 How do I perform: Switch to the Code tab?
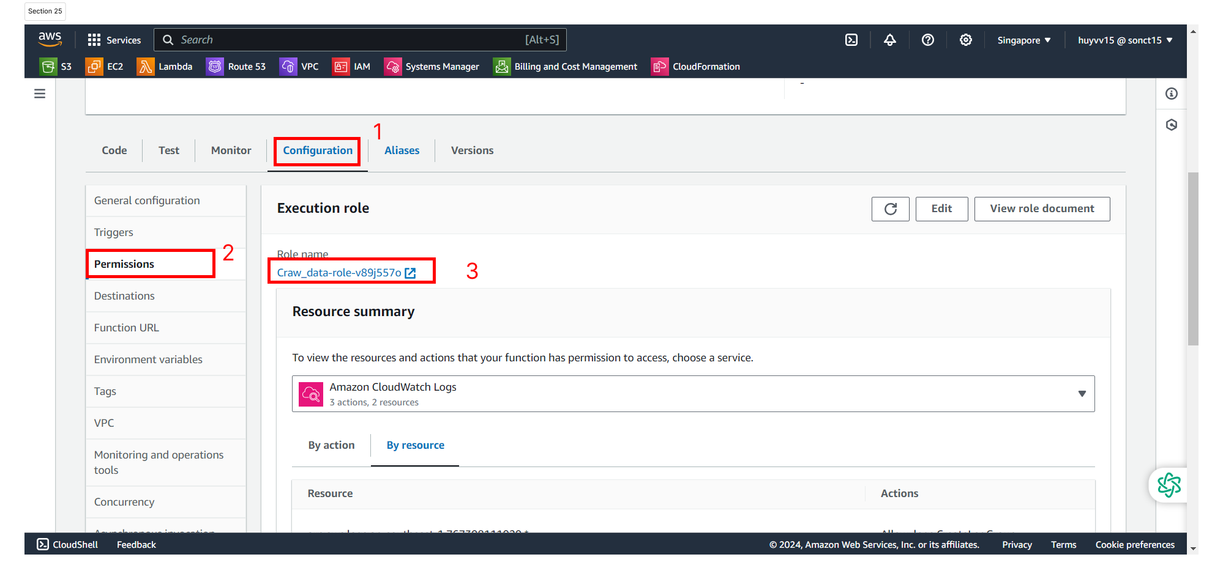(x=114, y=150)
